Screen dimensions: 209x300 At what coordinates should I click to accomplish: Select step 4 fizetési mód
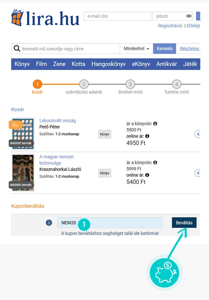(177, 84)
